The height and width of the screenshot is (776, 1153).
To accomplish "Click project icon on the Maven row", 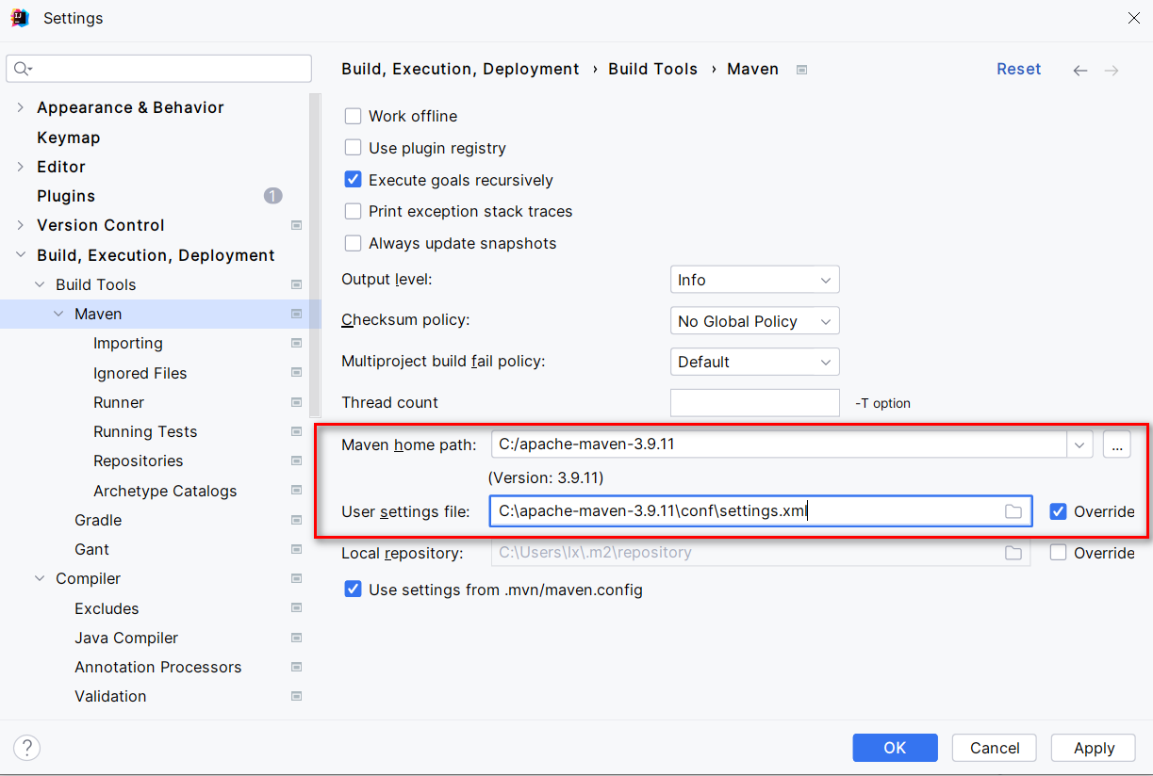I will tap(297, 314).
